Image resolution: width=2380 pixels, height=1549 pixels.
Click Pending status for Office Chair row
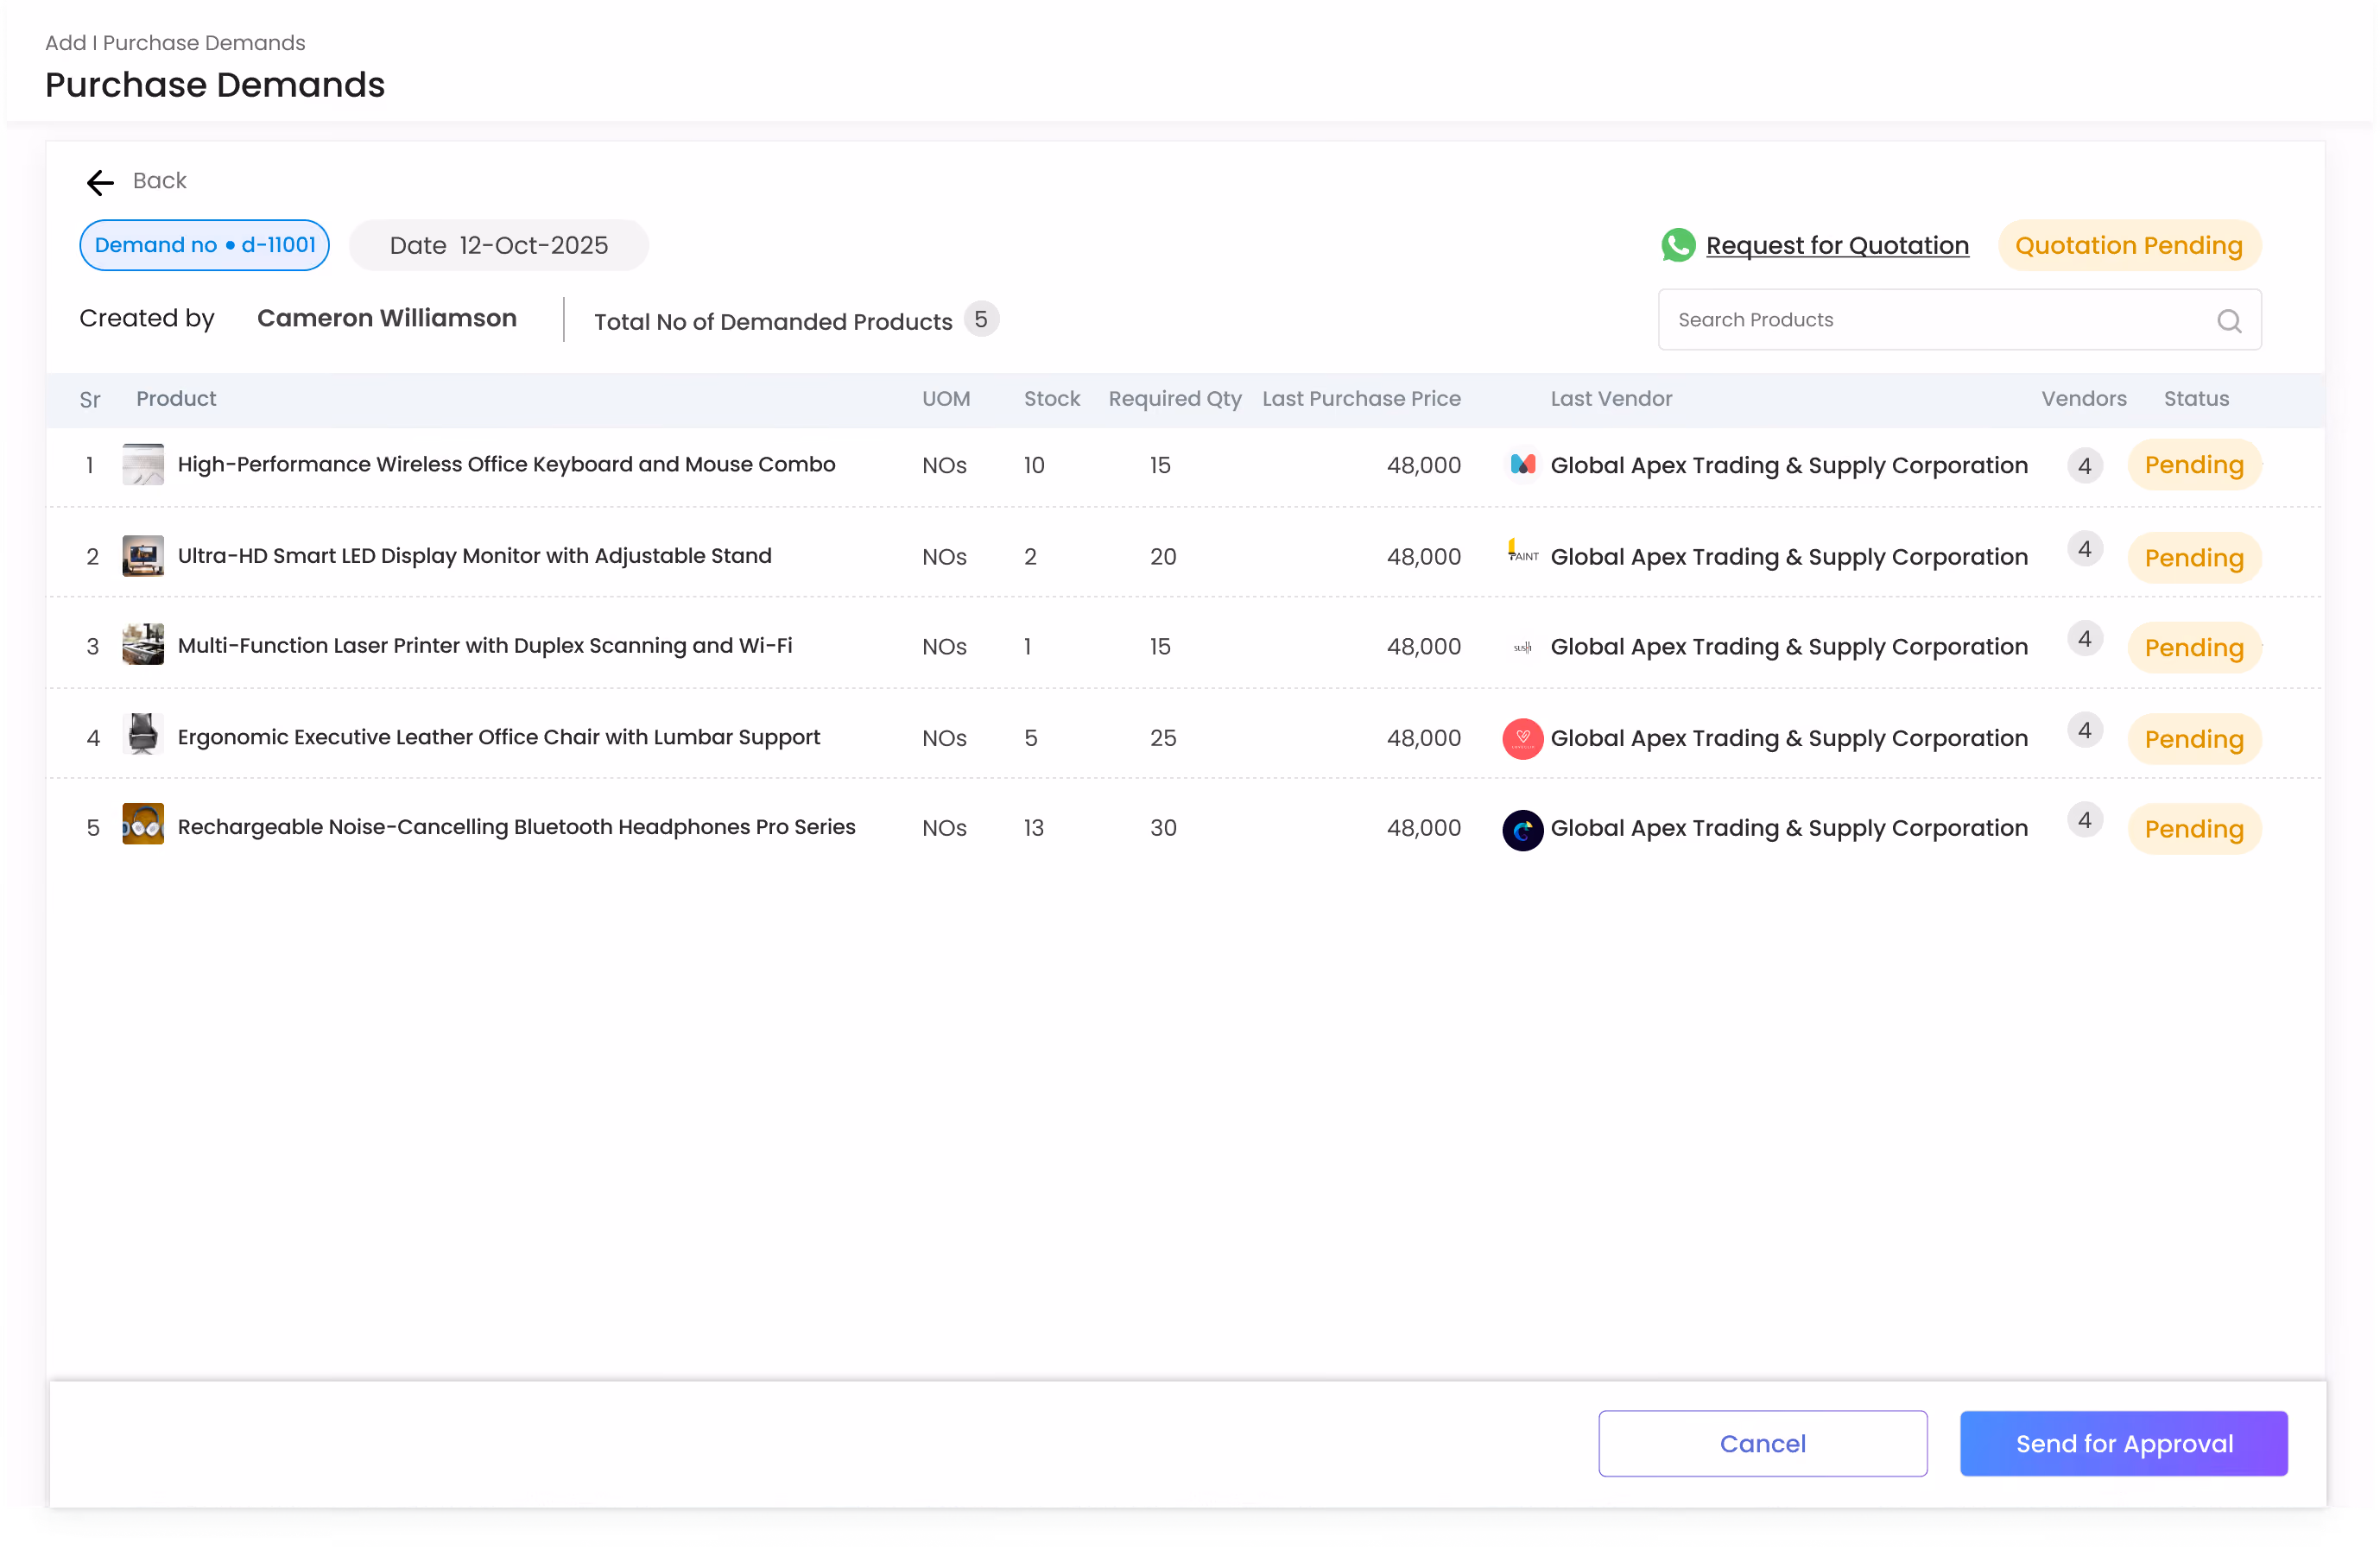(x=2194, y=739)
